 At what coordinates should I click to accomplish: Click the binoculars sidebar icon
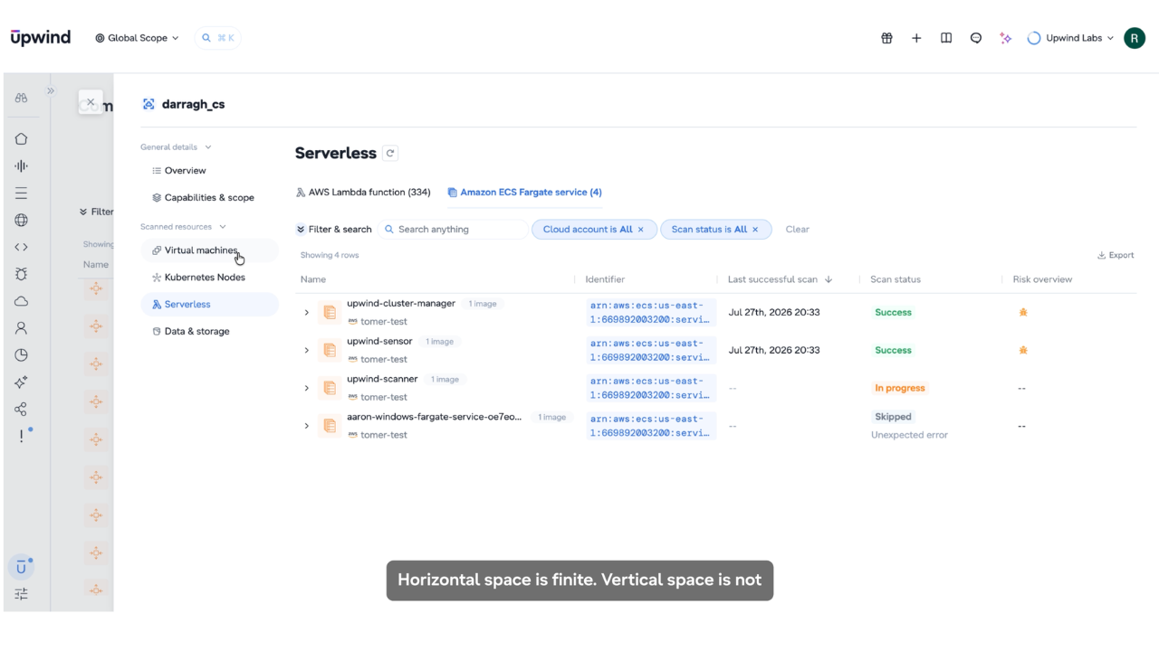(21, 98)
